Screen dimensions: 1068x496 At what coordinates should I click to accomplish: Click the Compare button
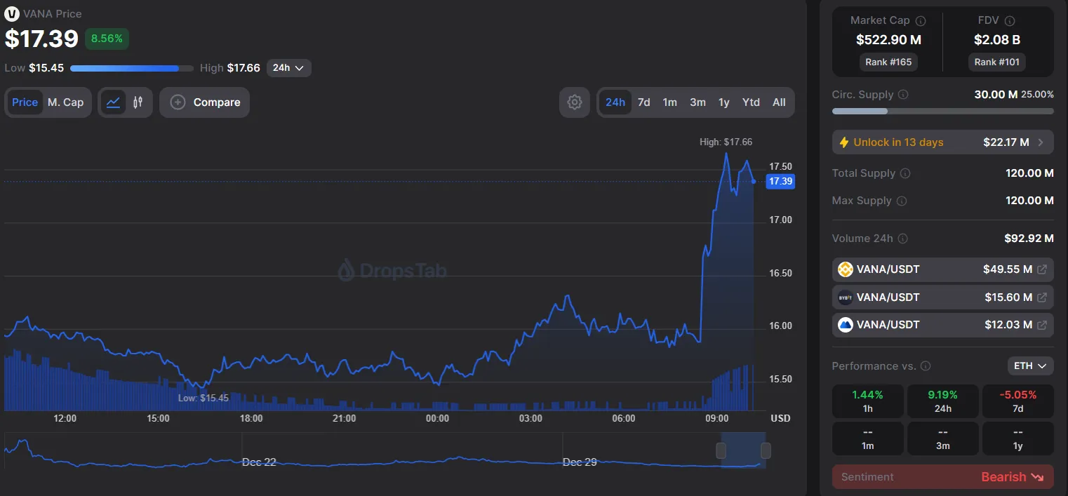pos(204,102)
